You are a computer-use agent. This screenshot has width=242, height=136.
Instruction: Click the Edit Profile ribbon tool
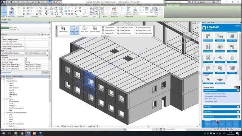(102, 11)
